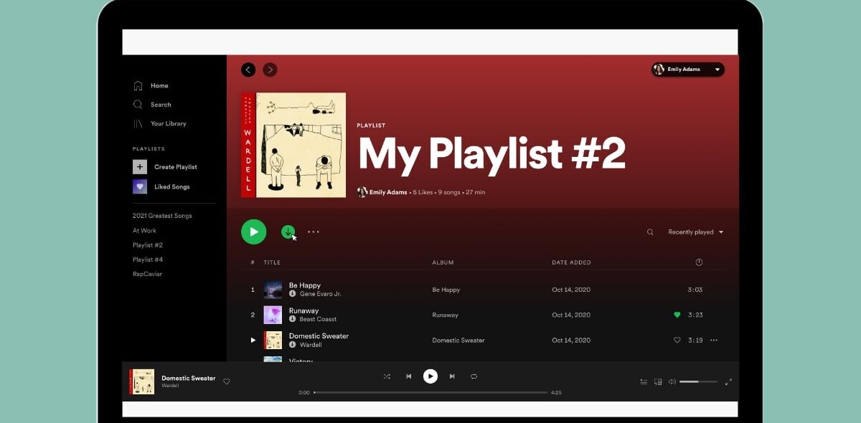861x423 pixels.
Task: Open the three-dot playlist options menu
Action: (314, 232)
